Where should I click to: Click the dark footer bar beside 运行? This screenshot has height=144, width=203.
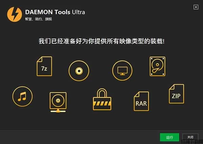click(80, 137)
